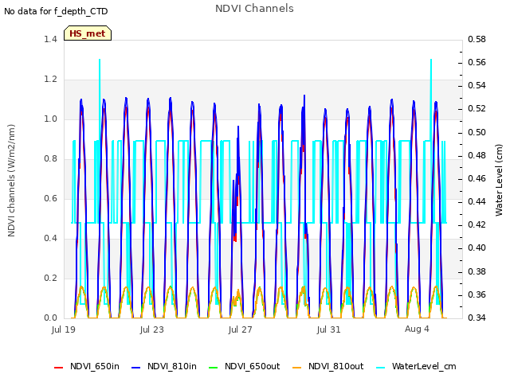This screenshot has height=382, width=510.
Task: Click the 1.0 left-axis tick label
Action: [x=50, y=119]
